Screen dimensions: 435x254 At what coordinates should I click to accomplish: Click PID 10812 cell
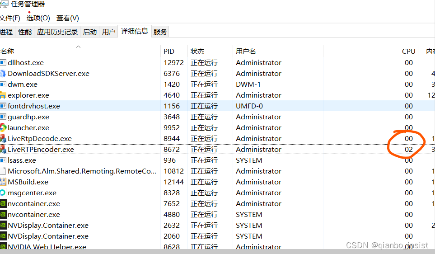pos(173,171)
